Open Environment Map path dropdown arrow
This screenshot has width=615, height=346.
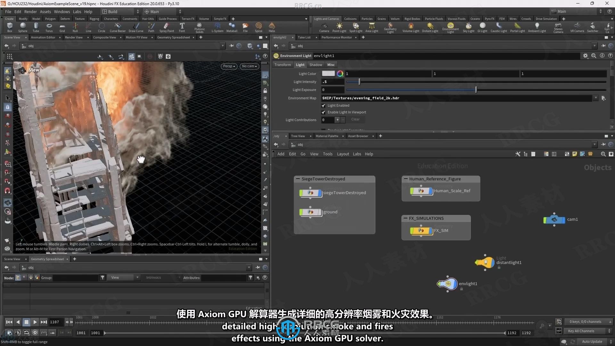(596, 98)
